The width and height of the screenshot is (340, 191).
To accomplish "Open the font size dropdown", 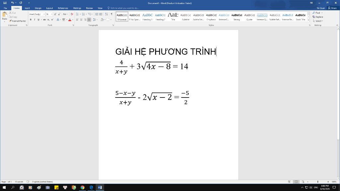I will point(51,14).
